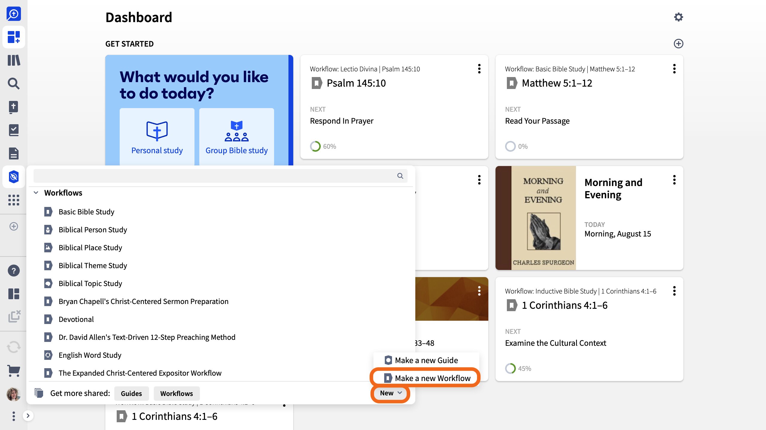Image resolution: width=766 pixels, height=430 pixels.
Task: Click the sync refresh icon
Action: pyautogui.click(x=14, y=347)
